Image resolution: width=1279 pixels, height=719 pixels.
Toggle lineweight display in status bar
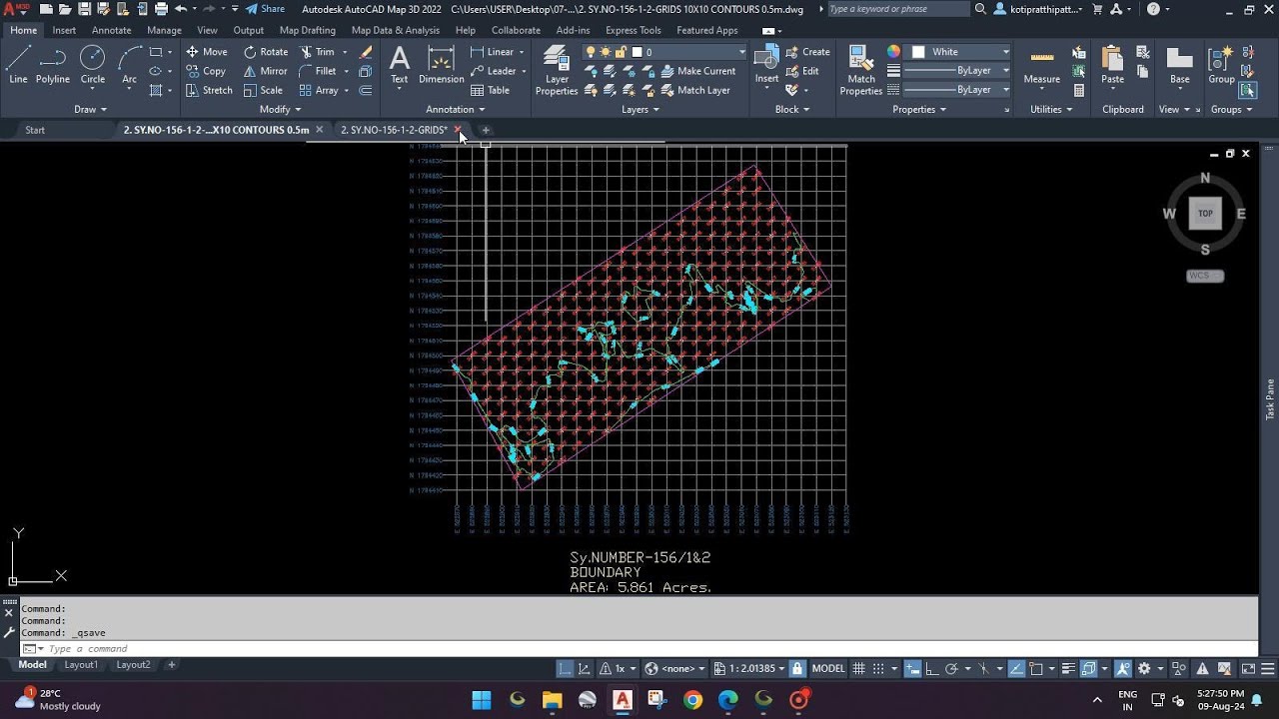[1068, 668]
